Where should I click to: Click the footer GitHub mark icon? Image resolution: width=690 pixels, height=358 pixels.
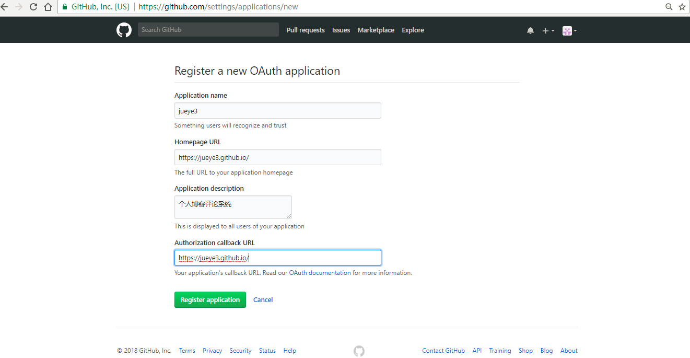click(x=359, y=351)
